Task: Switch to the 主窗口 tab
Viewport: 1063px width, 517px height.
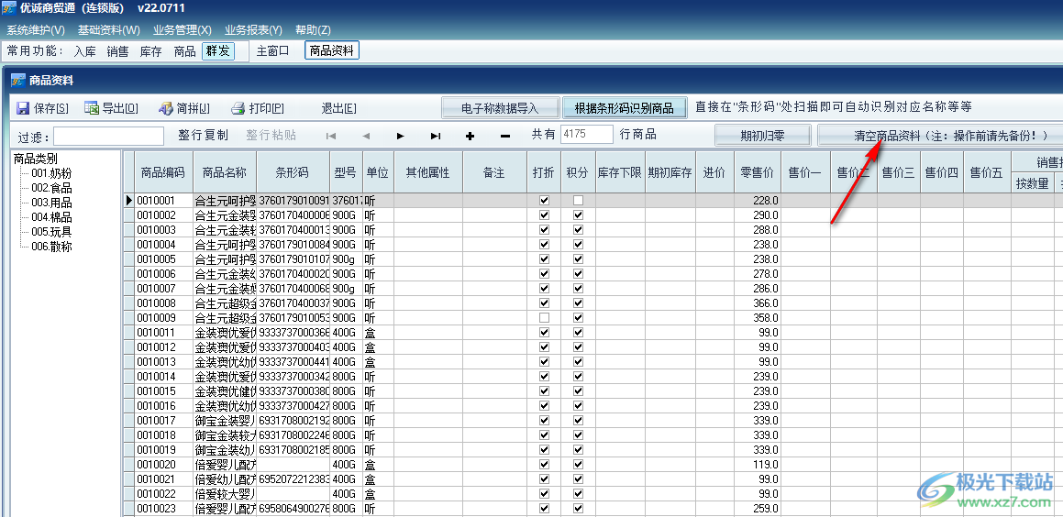Action: 272,50
